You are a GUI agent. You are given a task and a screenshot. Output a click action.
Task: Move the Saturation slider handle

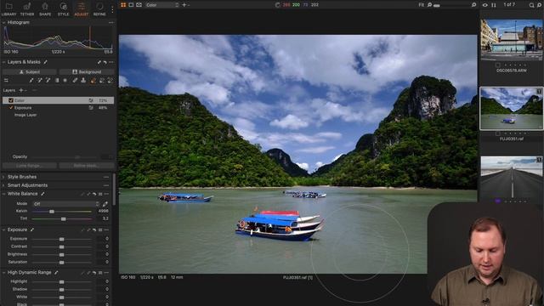coord(61,263)
